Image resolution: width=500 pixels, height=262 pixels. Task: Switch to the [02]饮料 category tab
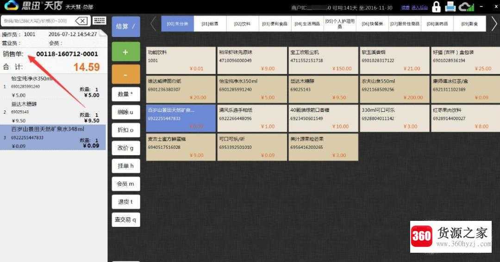tap(243, 24)
